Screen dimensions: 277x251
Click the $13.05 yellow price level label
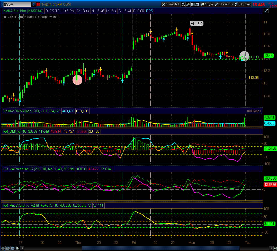254,78
